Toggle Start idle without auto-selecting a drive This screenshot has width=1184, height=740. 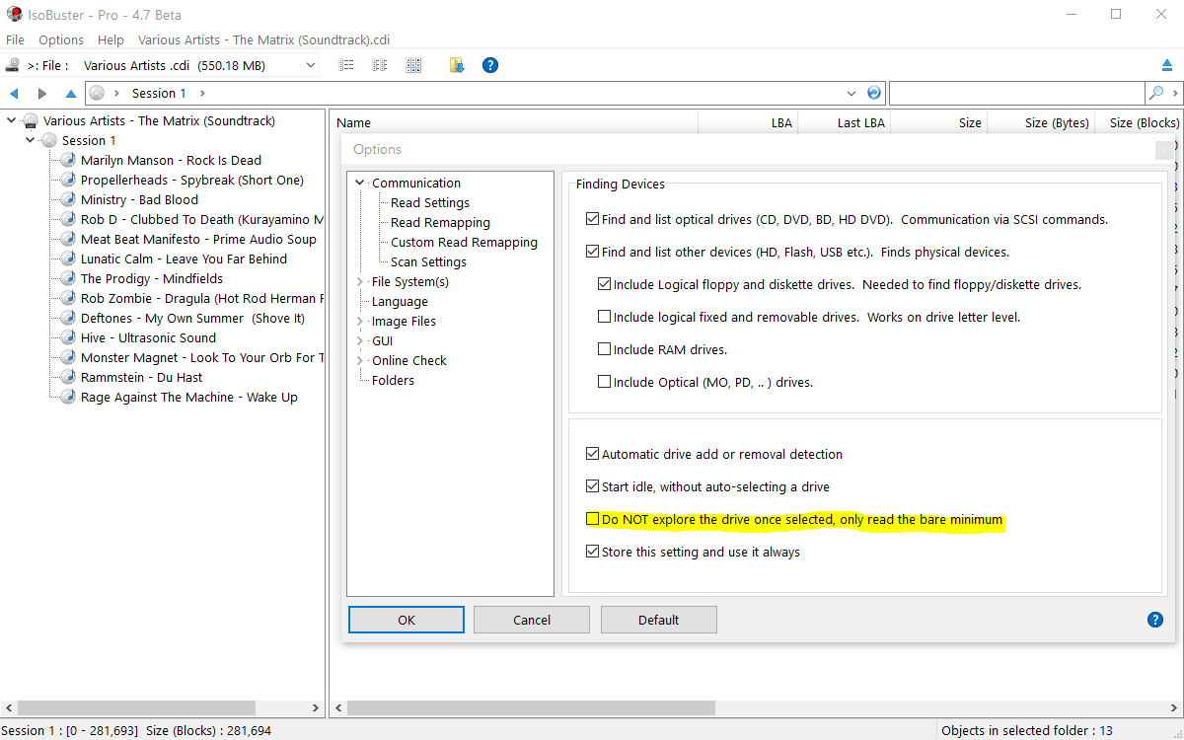click(592, 486)
